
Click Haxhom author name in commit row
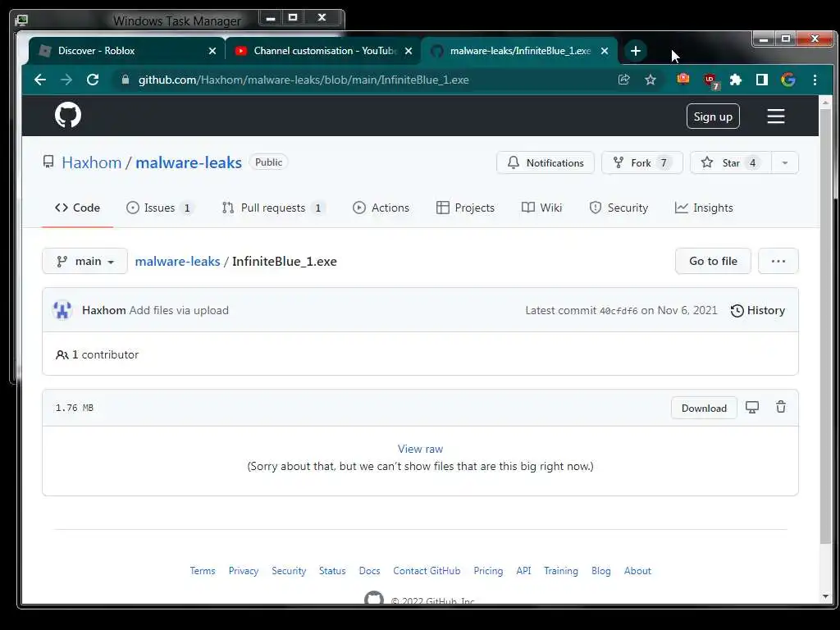(104, 310)
